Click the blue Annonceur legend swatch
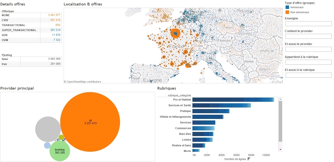 click(x=287, y=7)
